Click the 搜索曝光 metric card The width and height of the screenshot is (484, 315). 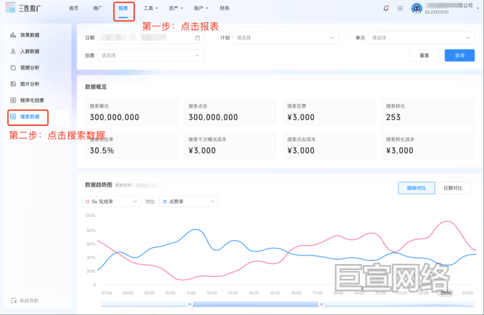(x=132, y=112)
